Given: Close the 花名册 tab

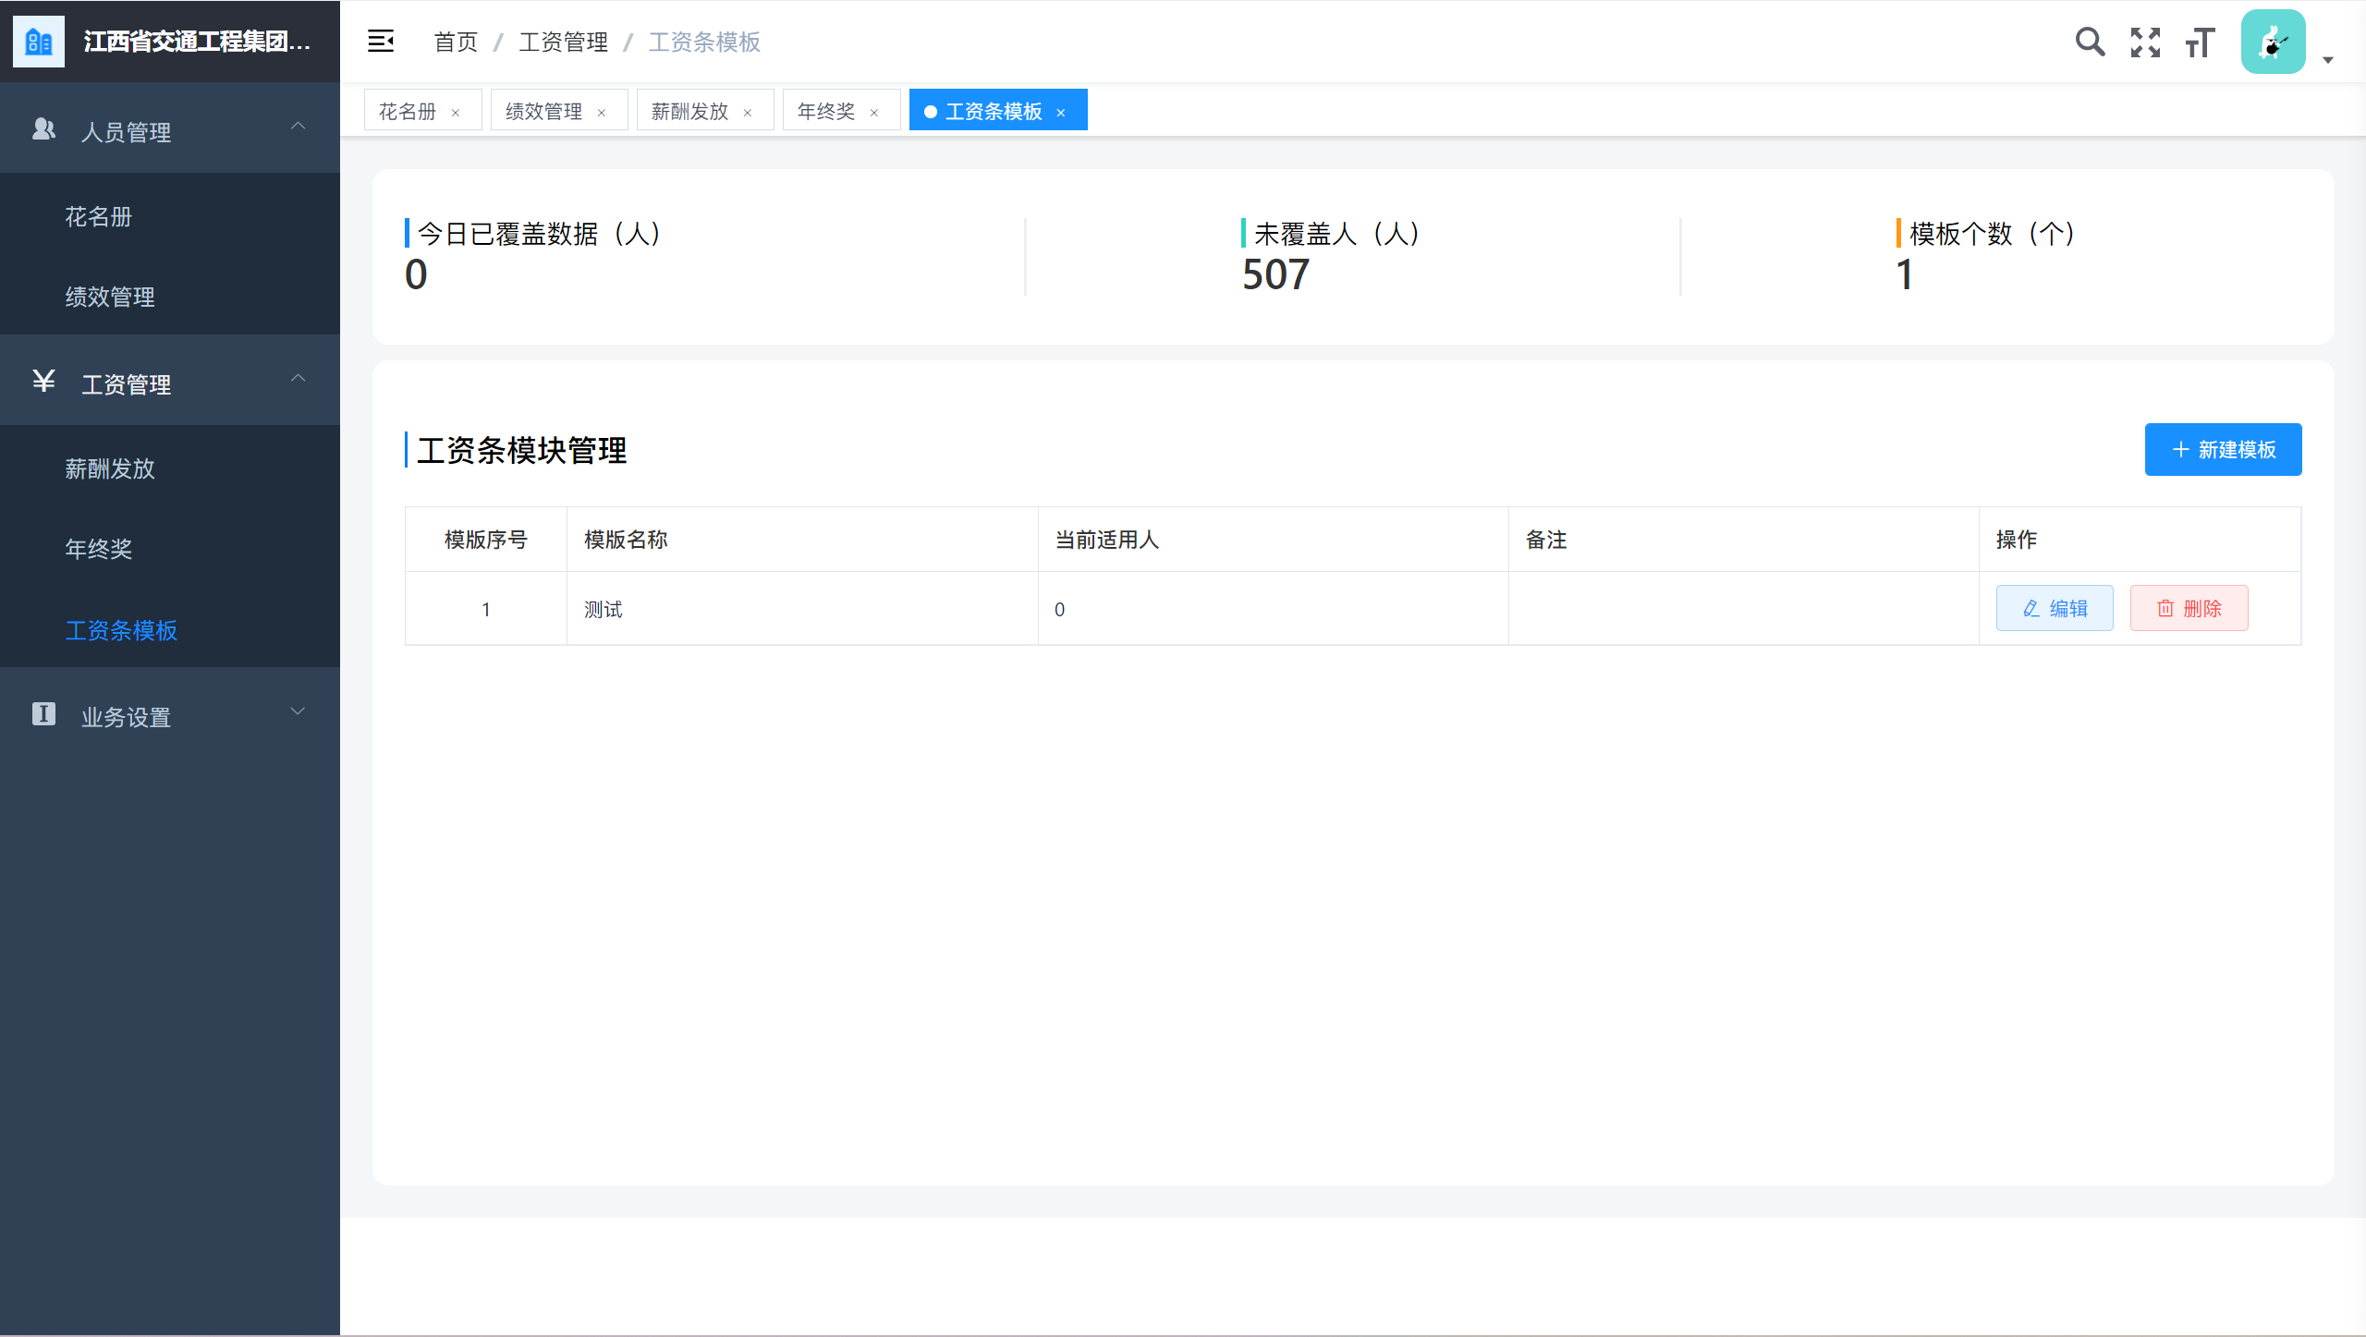Looking at the screenshot, I should (x=456, y=113).
